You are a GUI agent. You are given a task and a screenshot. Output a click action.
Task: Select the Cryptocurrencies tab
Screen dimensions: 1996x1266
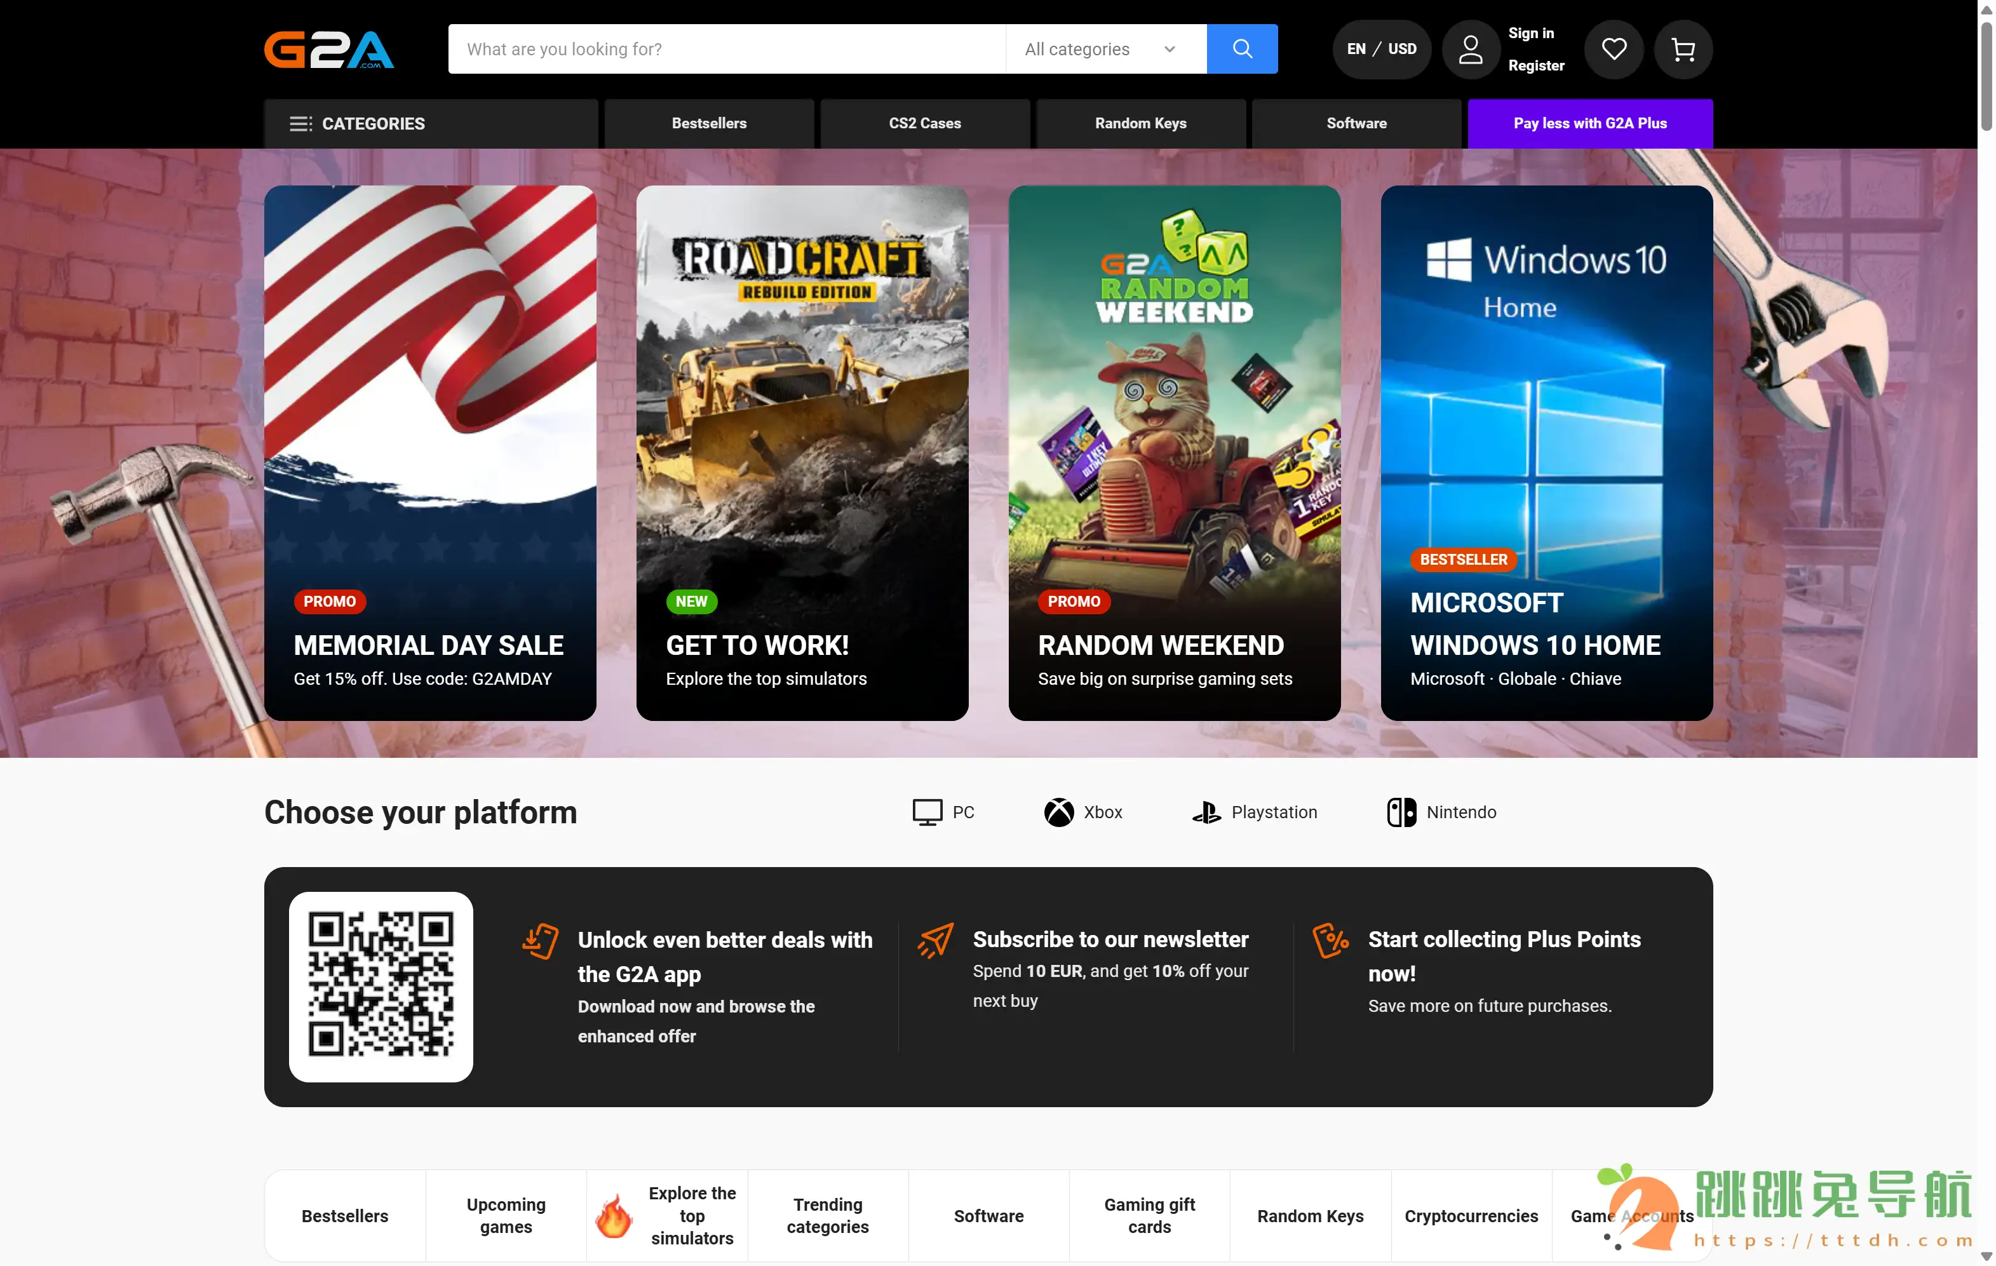coord(1471,1215)
